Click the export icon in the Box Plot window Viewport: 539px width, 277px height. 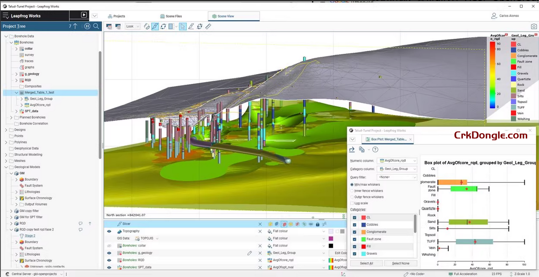pyautogui.click(x=352, y=150)
